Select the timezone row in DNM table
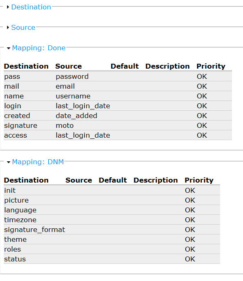The image size is (243, 281). tap(112, 220)
